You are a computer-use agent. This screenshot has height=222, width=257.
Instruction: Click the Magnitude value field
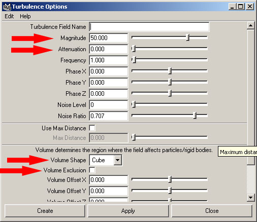(x=109, y=38)
